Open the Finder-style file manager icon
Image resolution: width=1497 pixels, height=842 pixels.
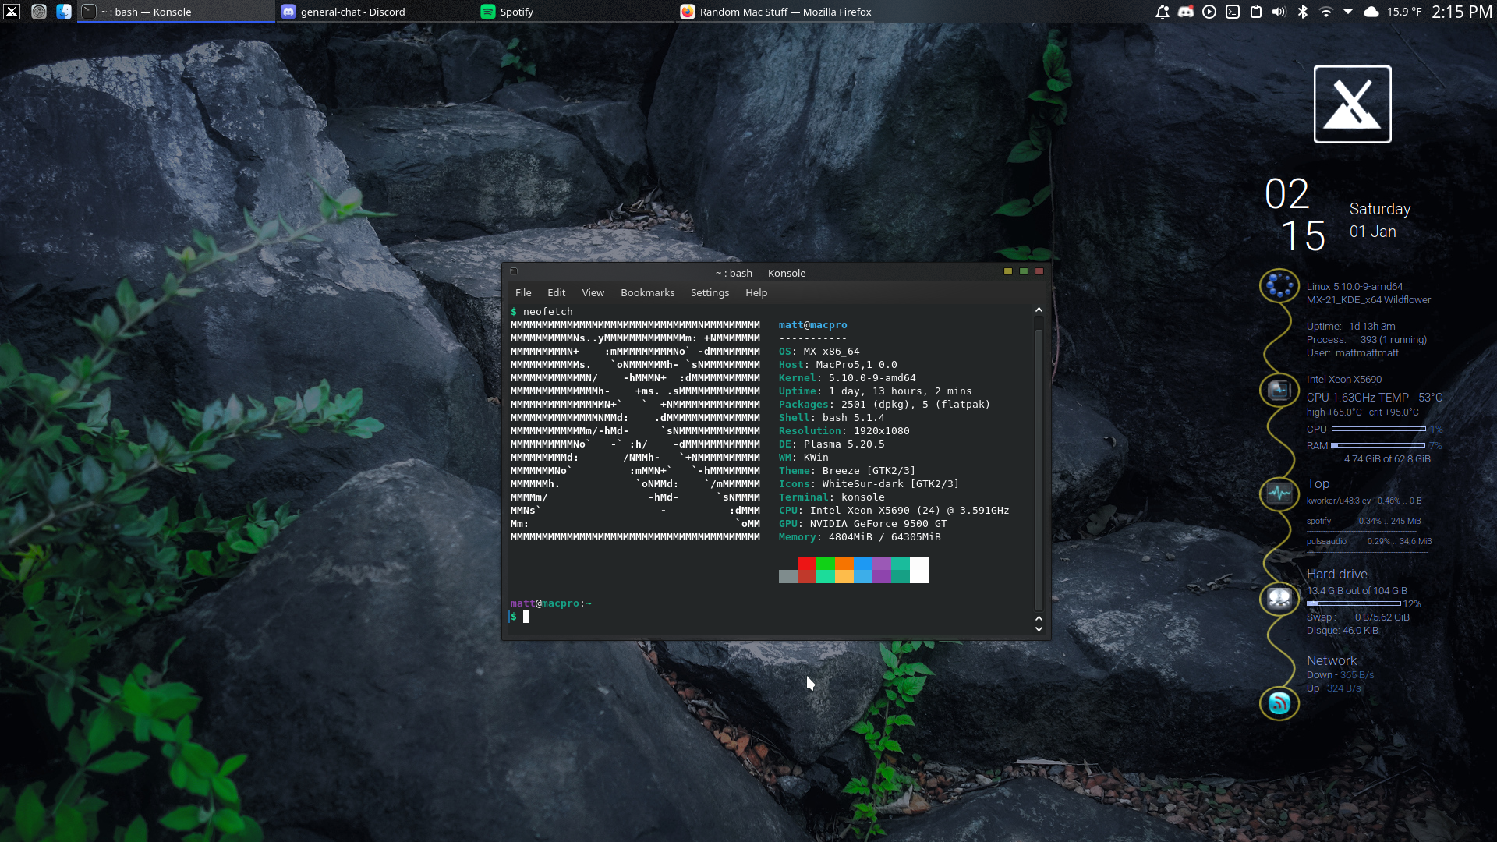point(64,12)
